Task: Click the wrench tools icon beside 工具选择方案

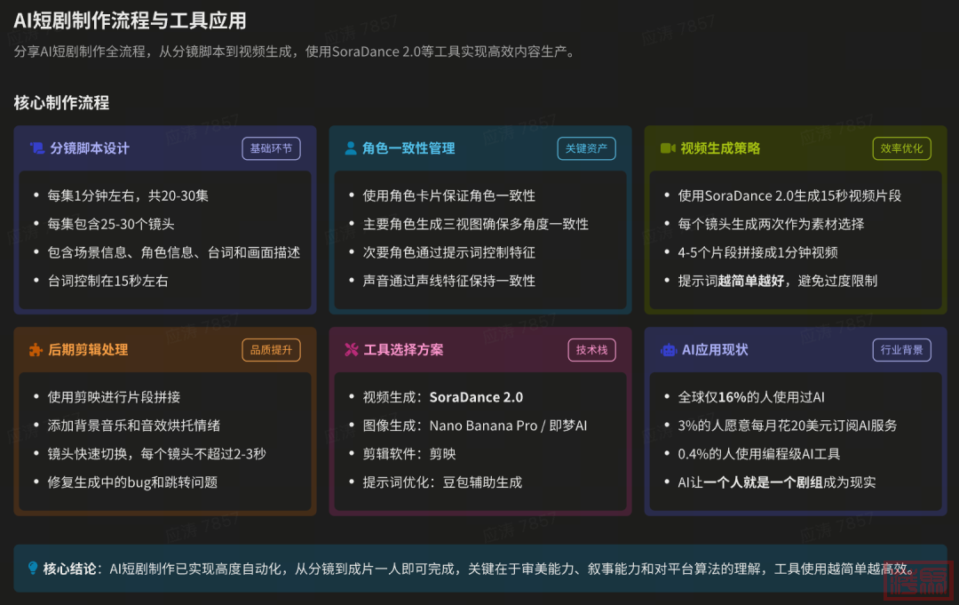Action: click(351, 350)
